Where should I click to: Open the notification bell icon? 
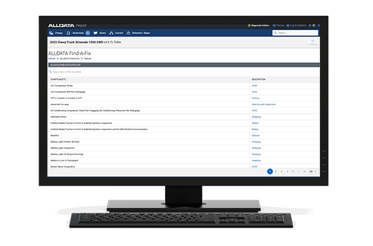pyautogui.click(x=309, y=25)
